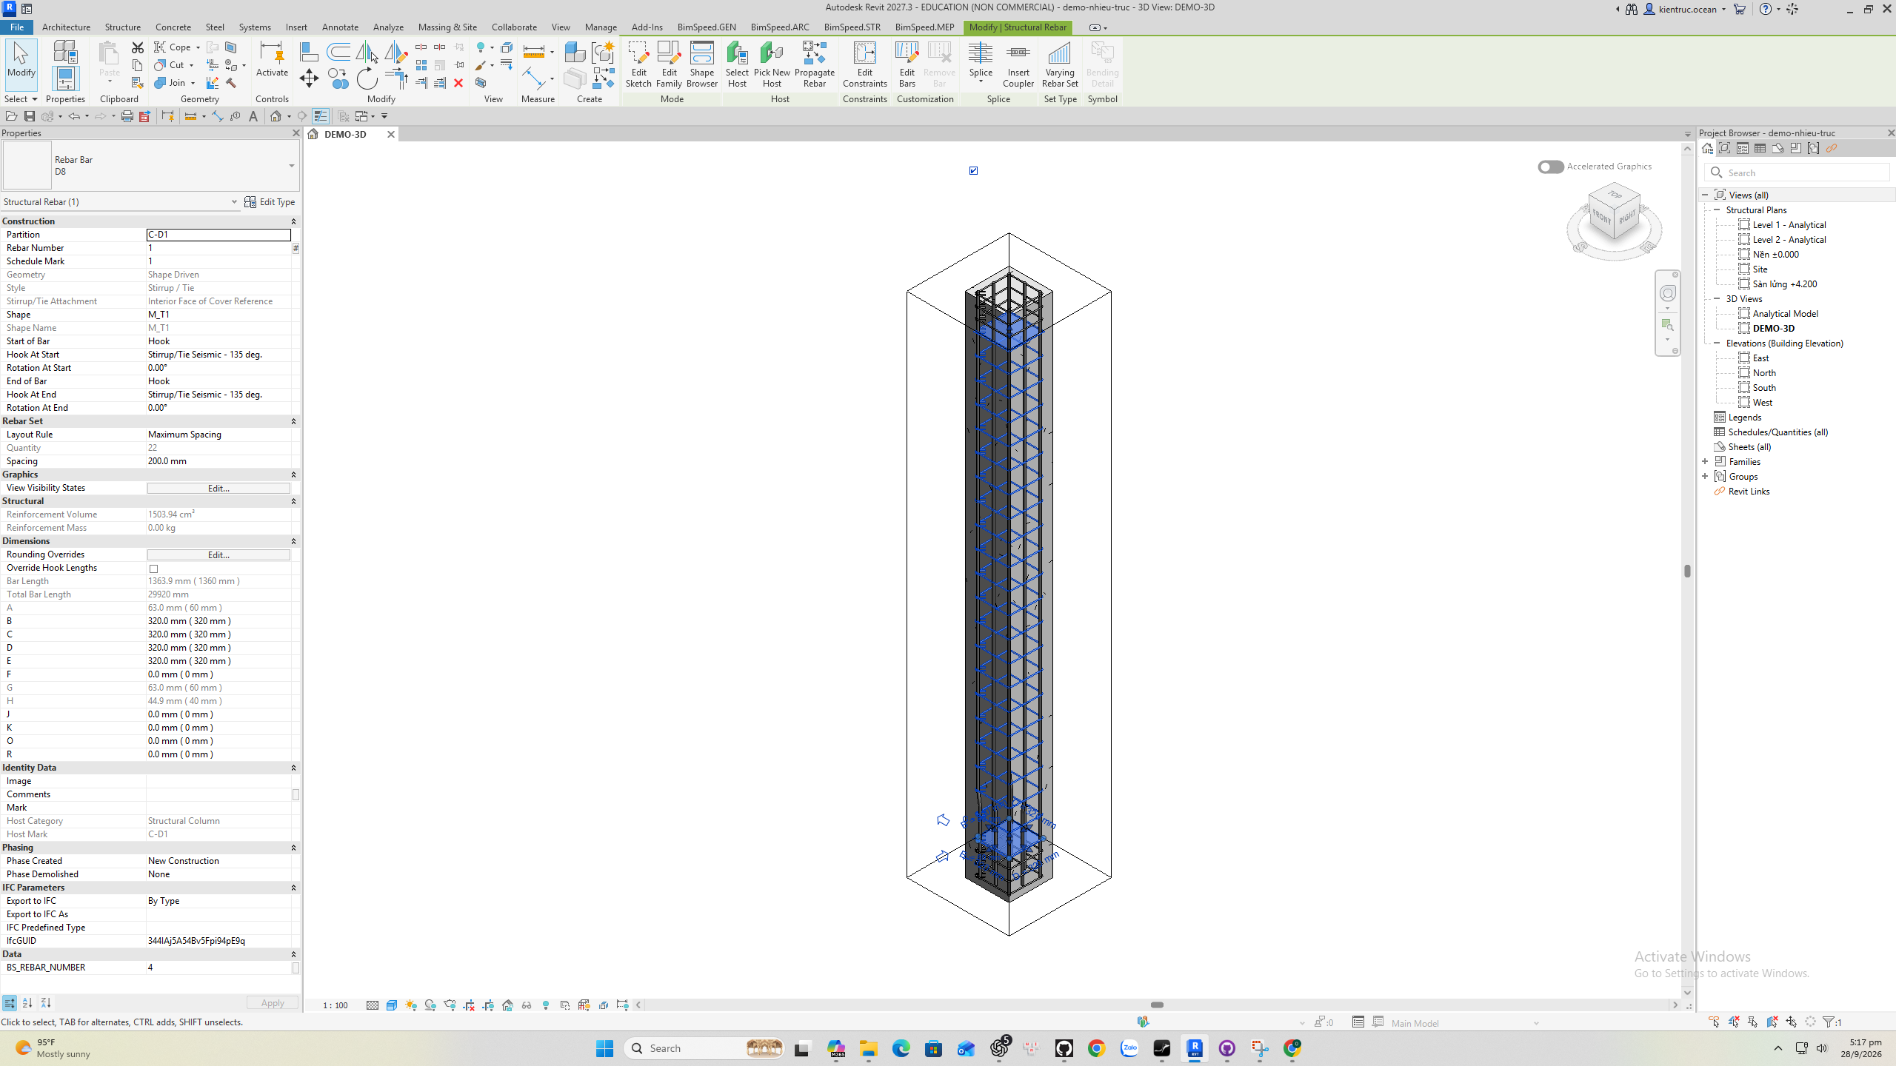Viewport: 1896px width, 1066px height.
Task: Click the 1 : 100 view scale
Action: pyautogui.click(x=336, y=1005)
